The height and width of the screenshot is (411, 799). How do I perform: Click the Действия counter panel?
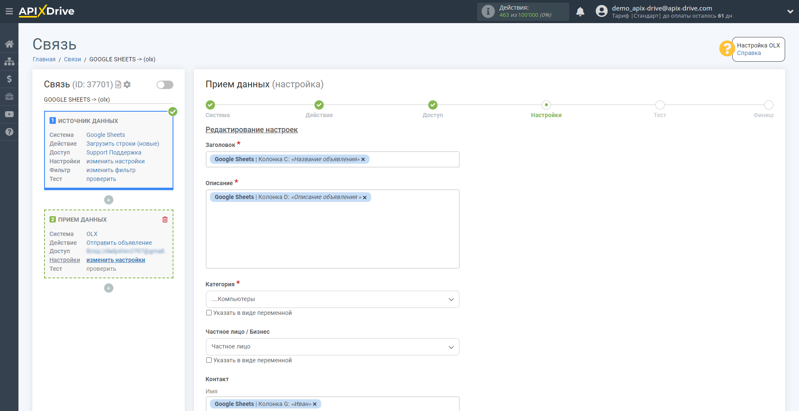point(523,11)
